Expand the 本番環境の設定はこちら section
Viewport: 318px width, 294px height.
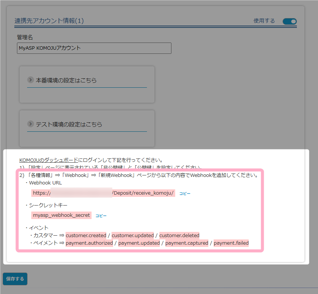66,80
